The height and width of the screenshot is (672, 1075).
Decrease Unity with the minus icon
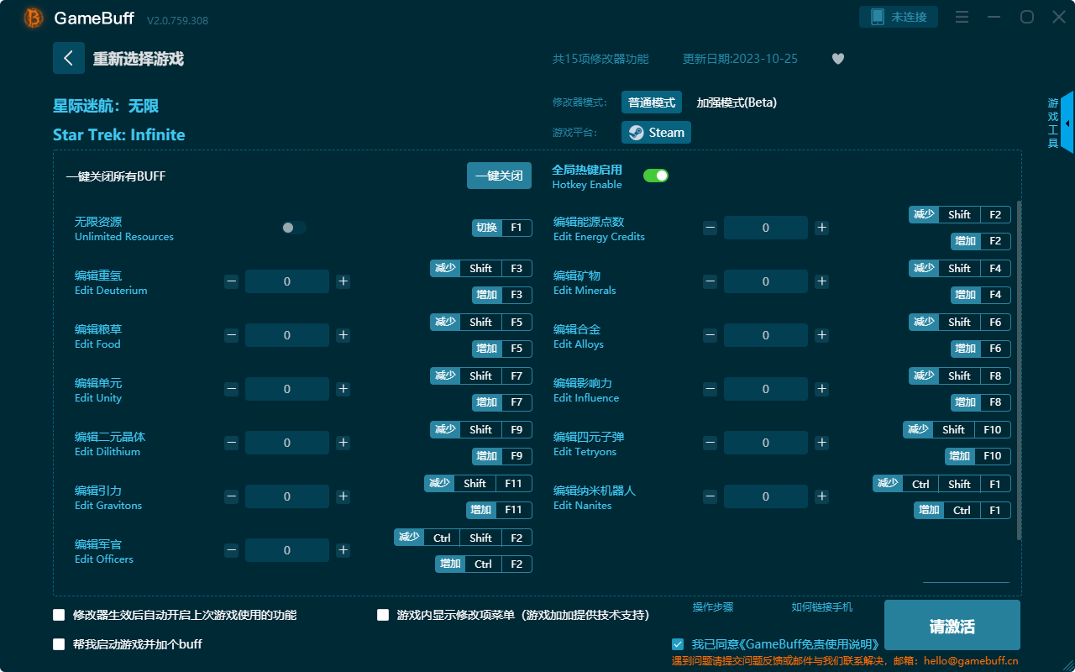pyautogui.click(x=231, y=389)
